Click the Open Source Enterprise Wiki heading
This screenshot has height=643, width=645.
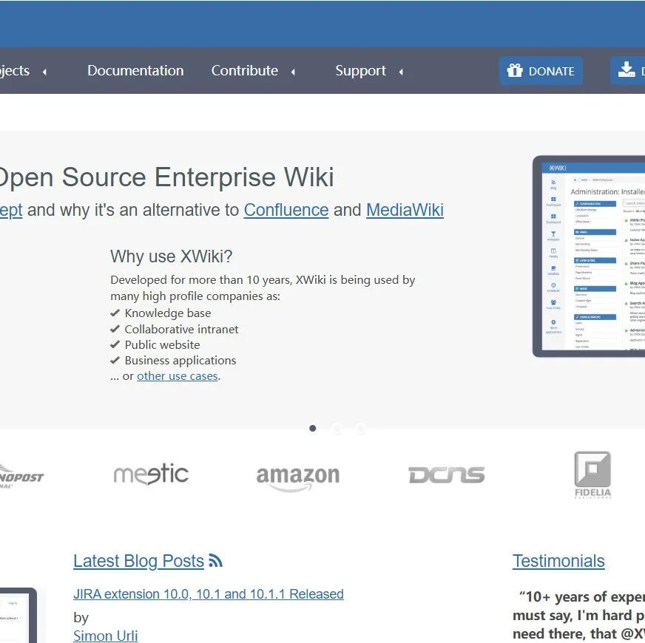tap(166, 177)
